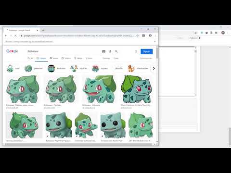
Task: Open the waving Bulbasaur image result
Action: pyautogui.click(x=86, y=125)
